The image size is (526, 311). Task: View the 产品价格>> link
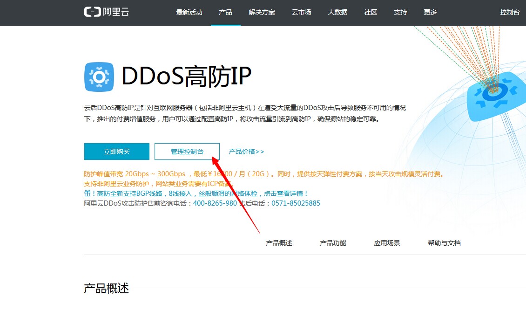[x=246, y=152]
